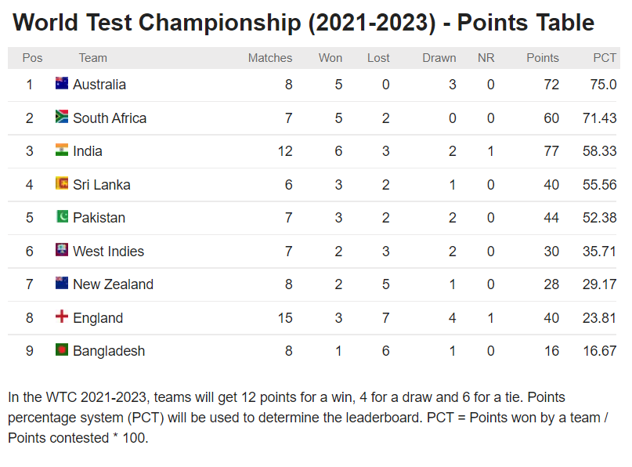Click the Sri Lanka flag icon

62,183
